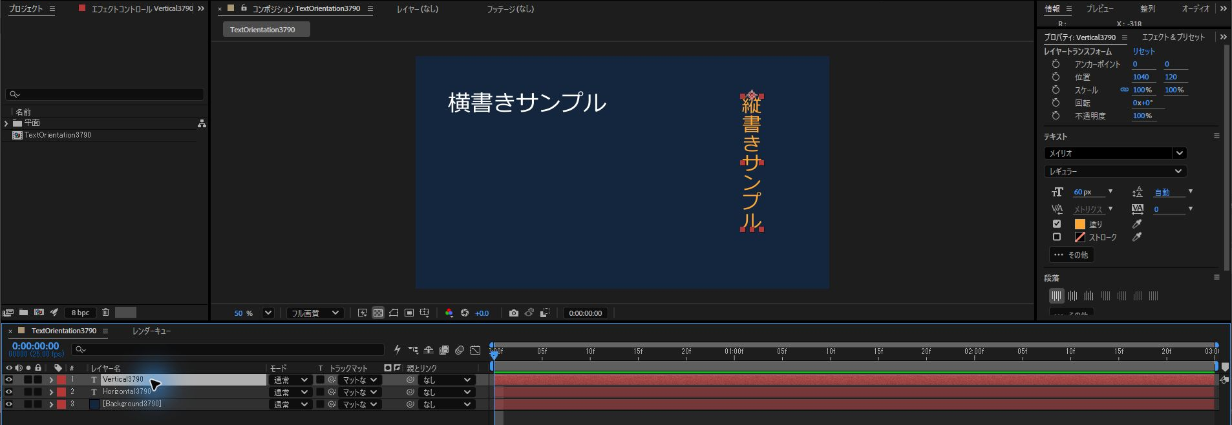The image size is (1232, 425).
Task: Click the project panel search field
Action: click(x=105, y=94)
